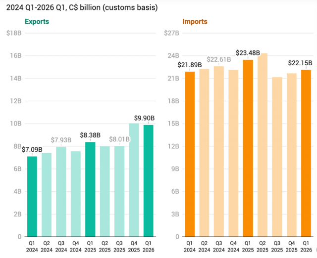Click the Q4 2025 exports bar
The width and height of the screenshot is (317, 258).
click(x=134, y=180)
